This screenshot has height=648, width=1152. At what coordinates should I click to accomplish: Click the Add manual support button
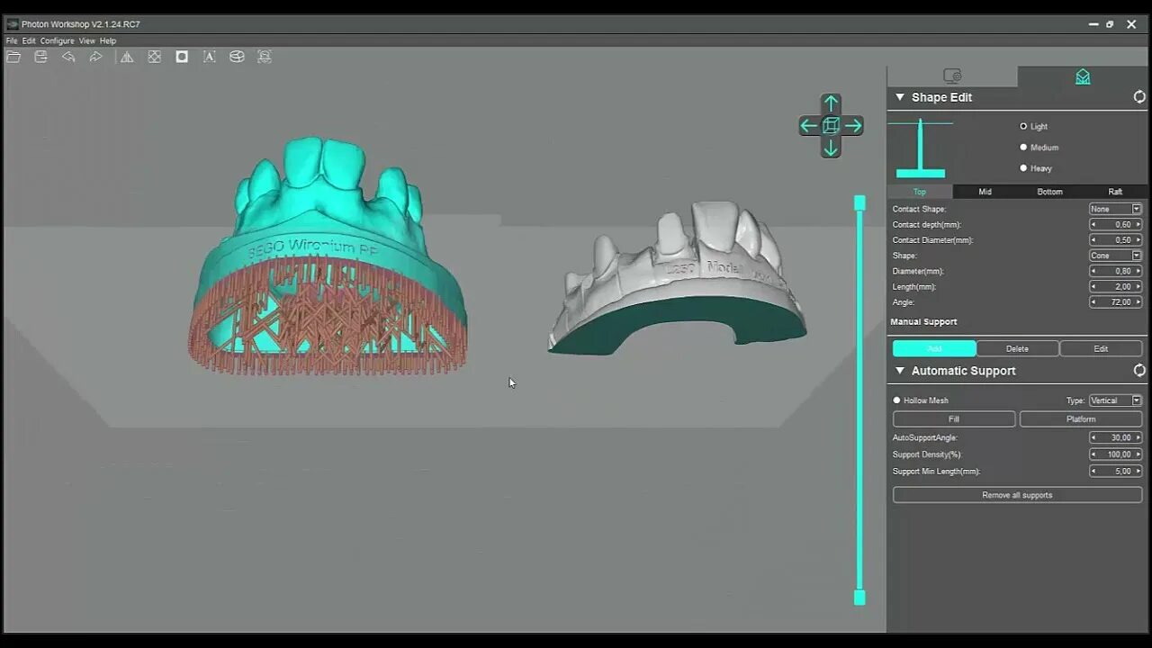point(934,348)
